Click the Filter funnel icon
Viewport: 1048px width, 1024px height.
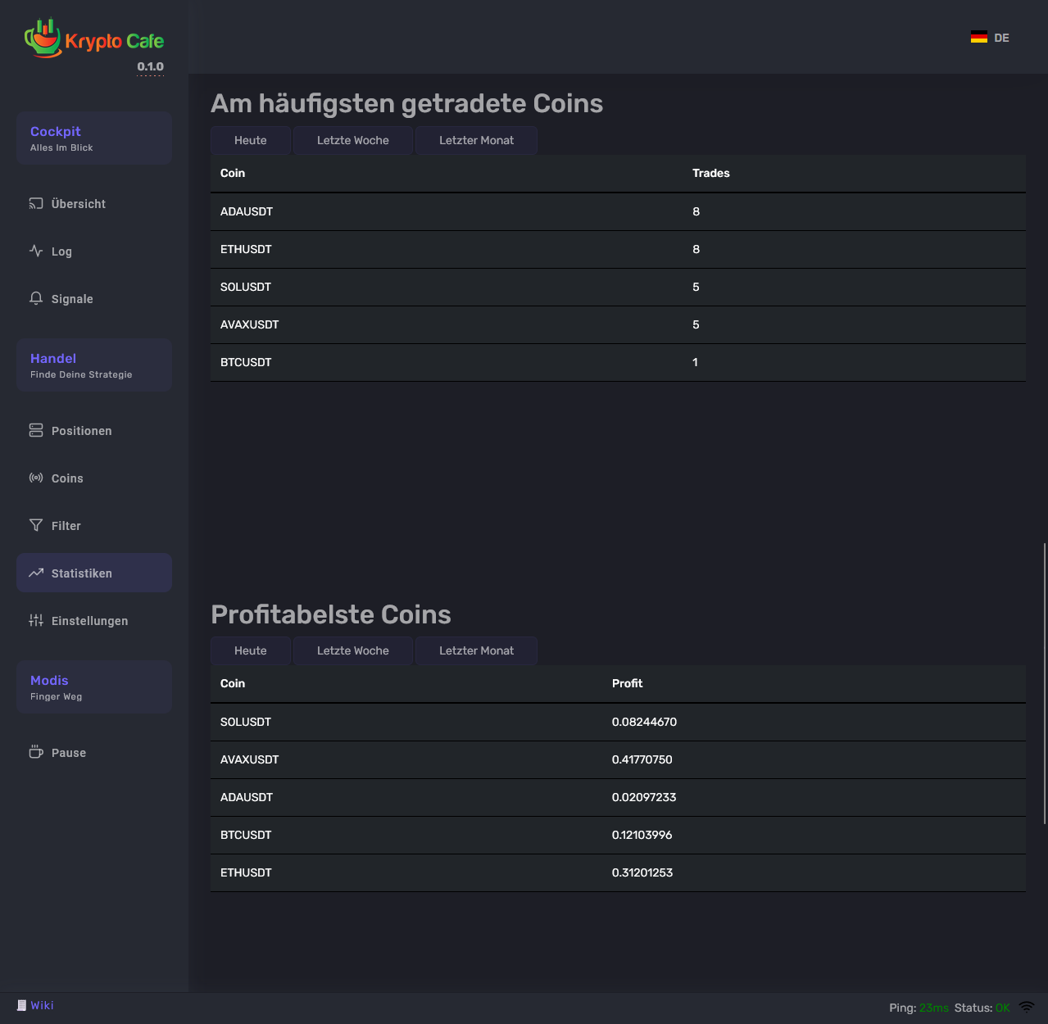36,525
